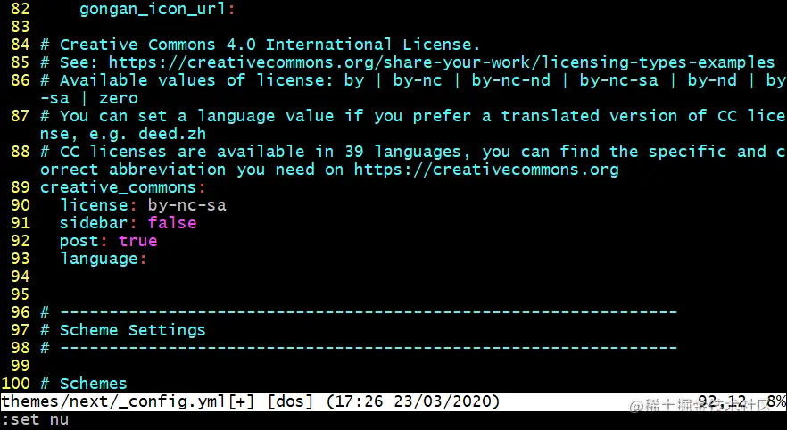Click the (17:26 23/03/2020) timestamp in the status line
This screenshot has width=787, height=430.
pyautogui.click(x=412, y=402)
